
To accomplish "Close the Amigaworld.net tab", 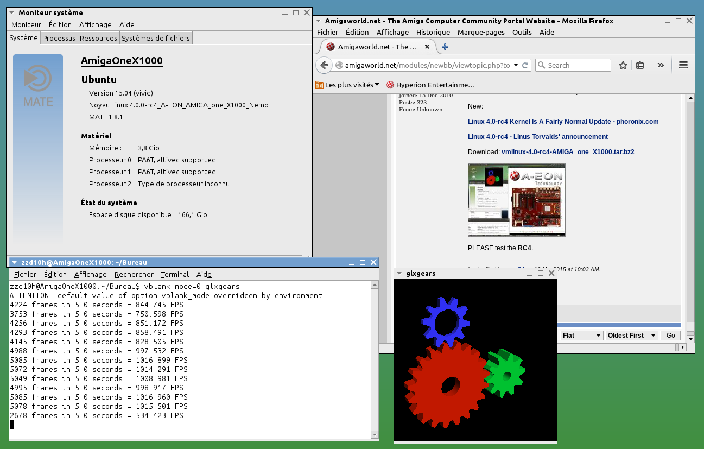I will 427,47.
